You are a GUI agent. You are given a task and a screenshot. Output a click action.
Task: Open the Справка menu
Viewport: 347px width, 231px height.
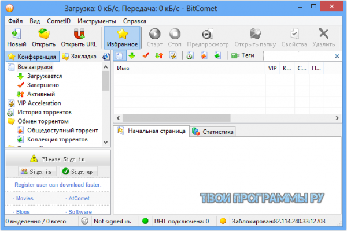pos(135,21)
